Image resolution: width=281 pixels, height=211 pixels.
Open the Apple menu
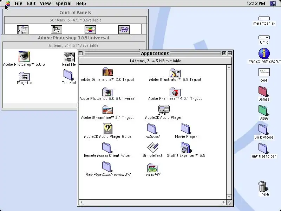(8, 3)
